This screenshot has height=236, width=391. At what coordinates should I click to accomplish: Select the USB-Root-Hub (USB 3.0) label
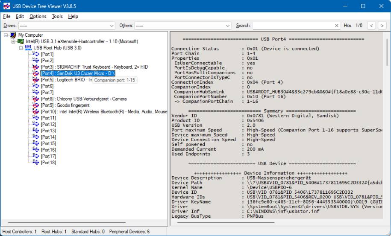click(x=58, y=48)
